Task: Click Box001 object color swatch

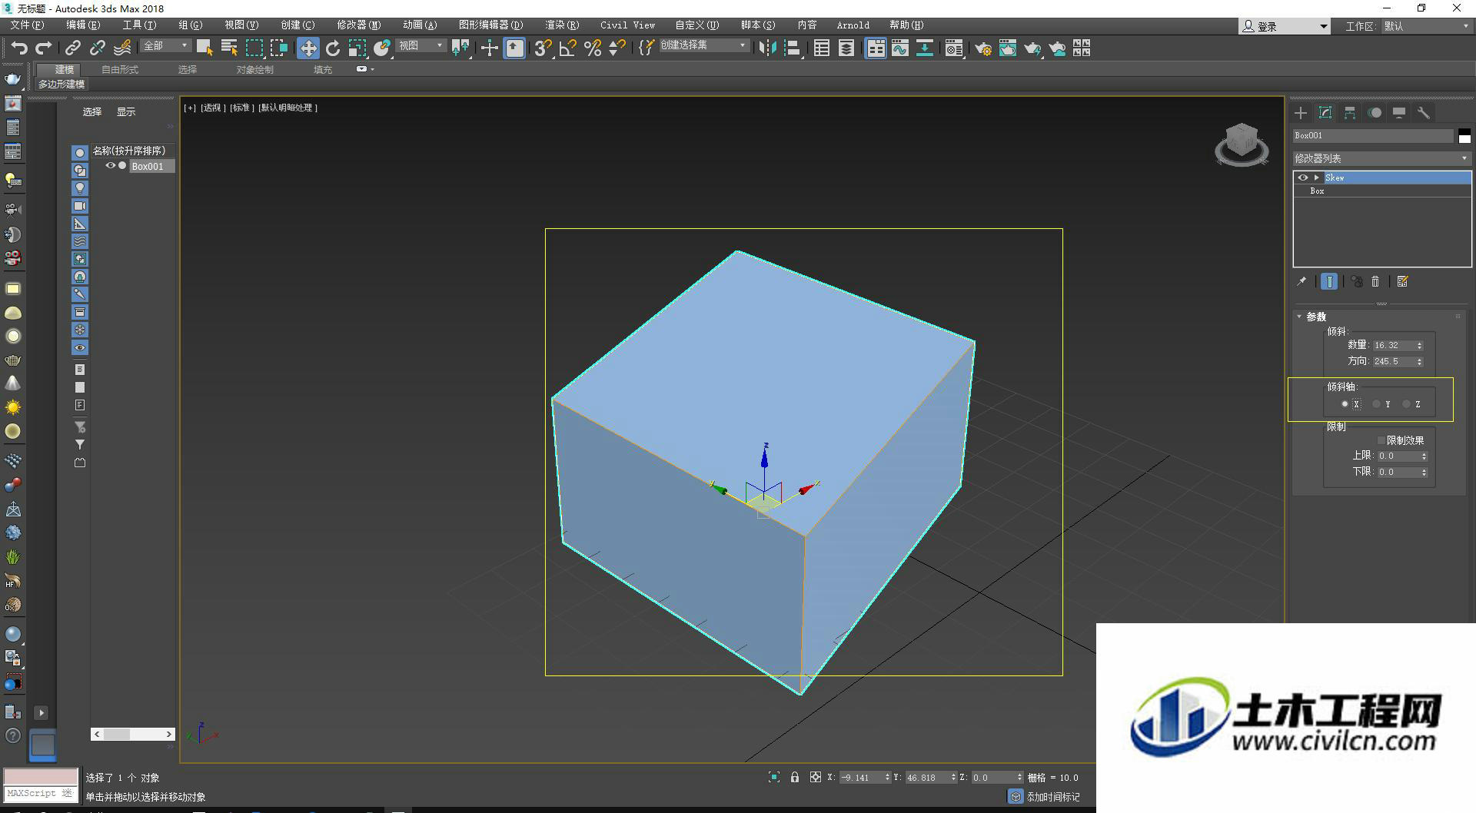Action: (1464, 135)
